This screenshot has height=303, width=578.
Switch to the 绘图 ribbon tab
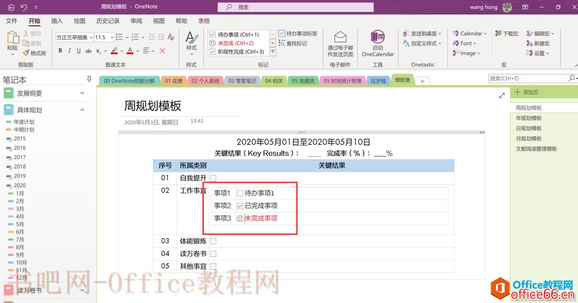point(79,21)
